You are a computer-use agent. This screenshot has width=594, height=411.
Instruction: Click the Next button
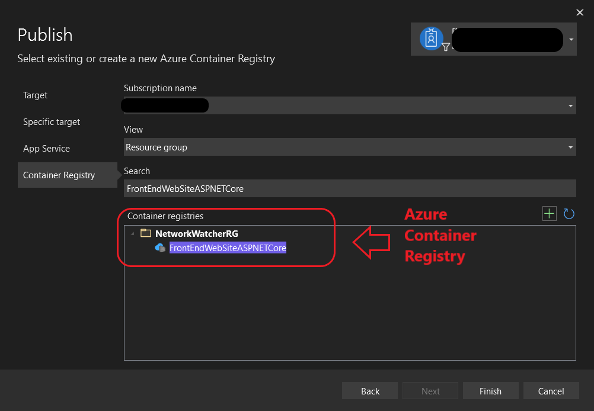point(430,390)
